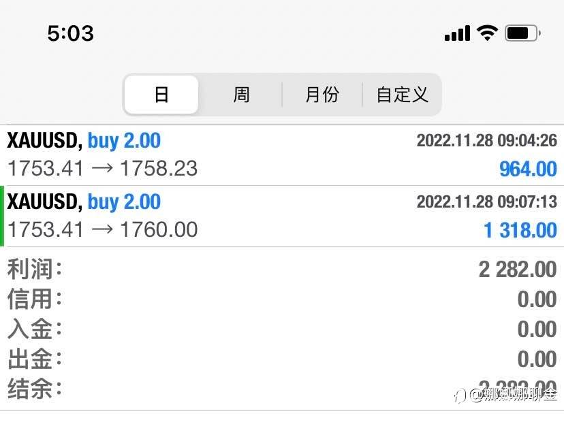Tap the 结余 (balance) summary row

click(282, 389)
